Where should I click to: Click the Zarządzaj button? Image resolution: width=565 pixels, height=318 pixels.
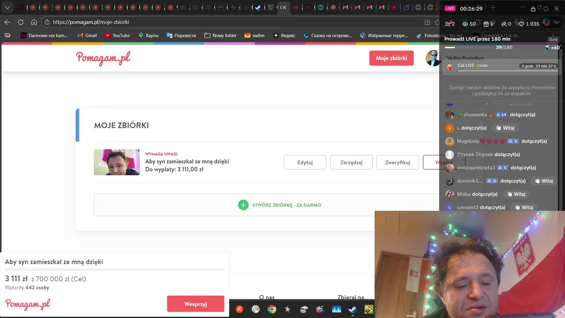click(351, 162)
